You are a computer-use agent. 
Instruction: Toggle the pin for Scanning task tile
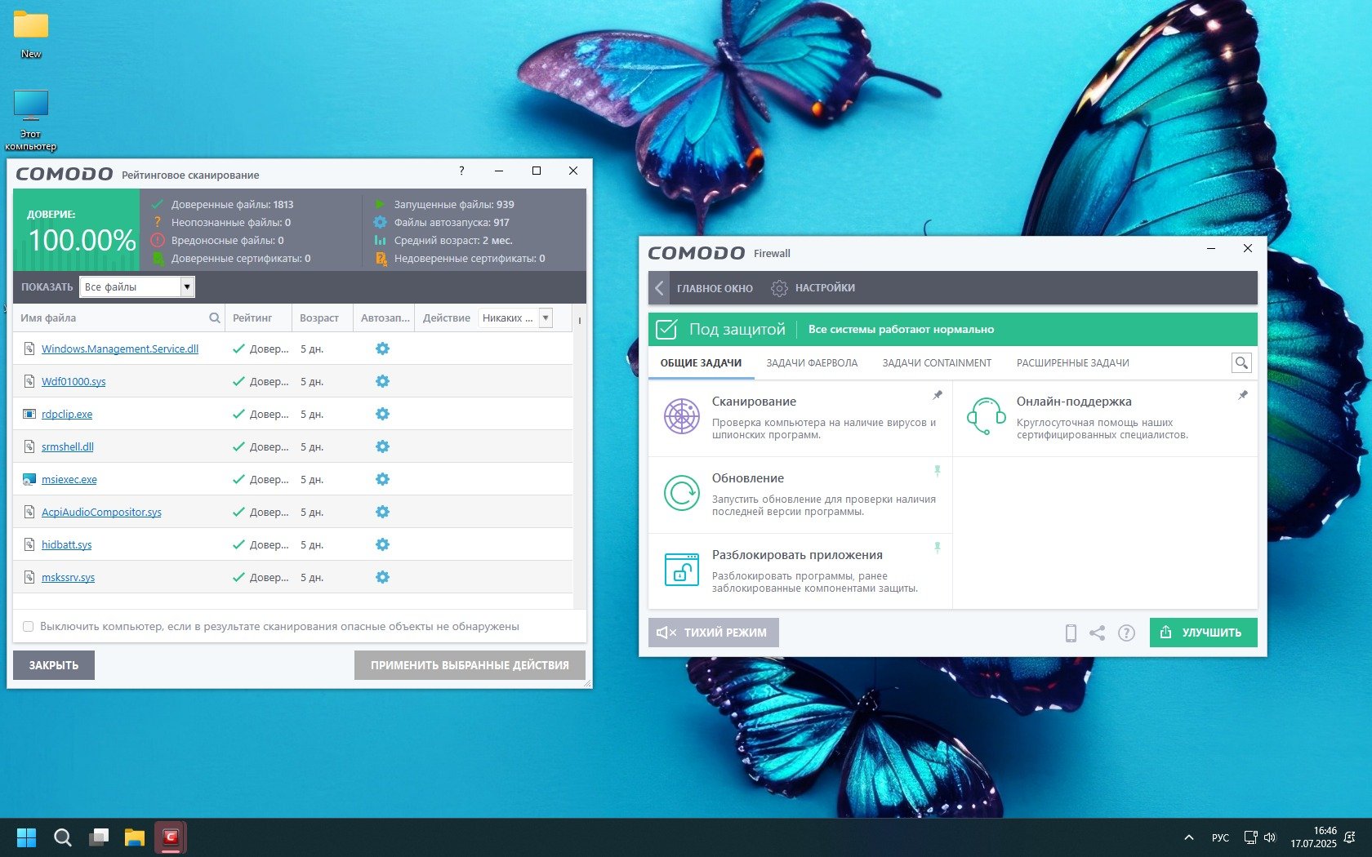coord(938,395)
